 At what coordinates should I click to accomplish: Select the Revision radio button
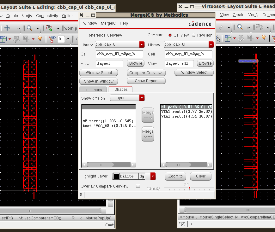[x=194, y=35]
